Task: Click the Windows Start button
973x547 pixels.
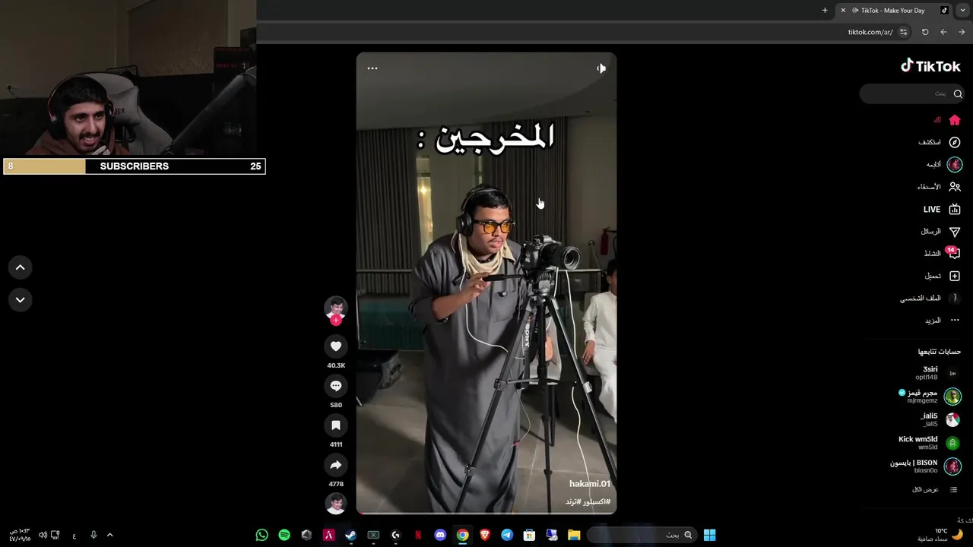Action: click(x=709, y=535)
